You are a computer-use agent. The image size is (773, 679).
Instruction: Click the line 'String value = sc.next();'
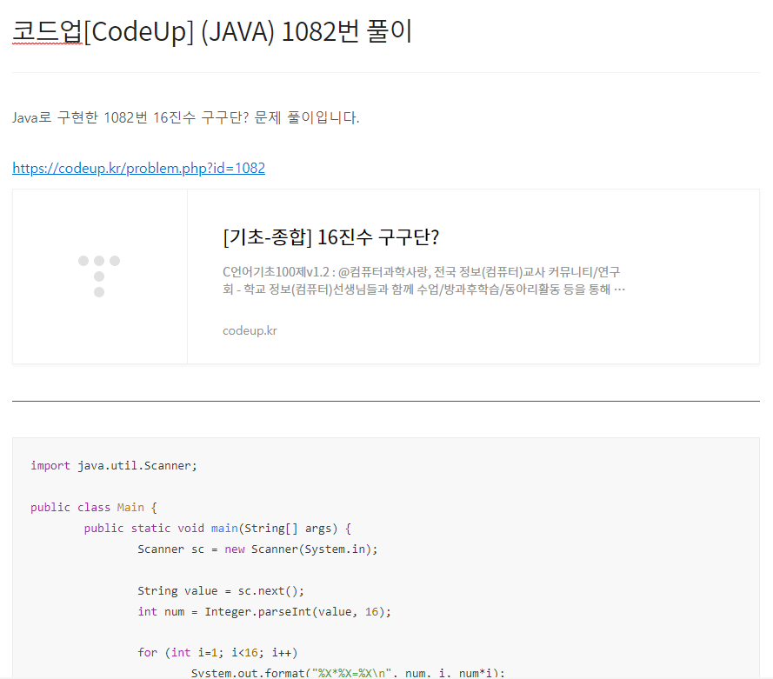click(221, 591)
